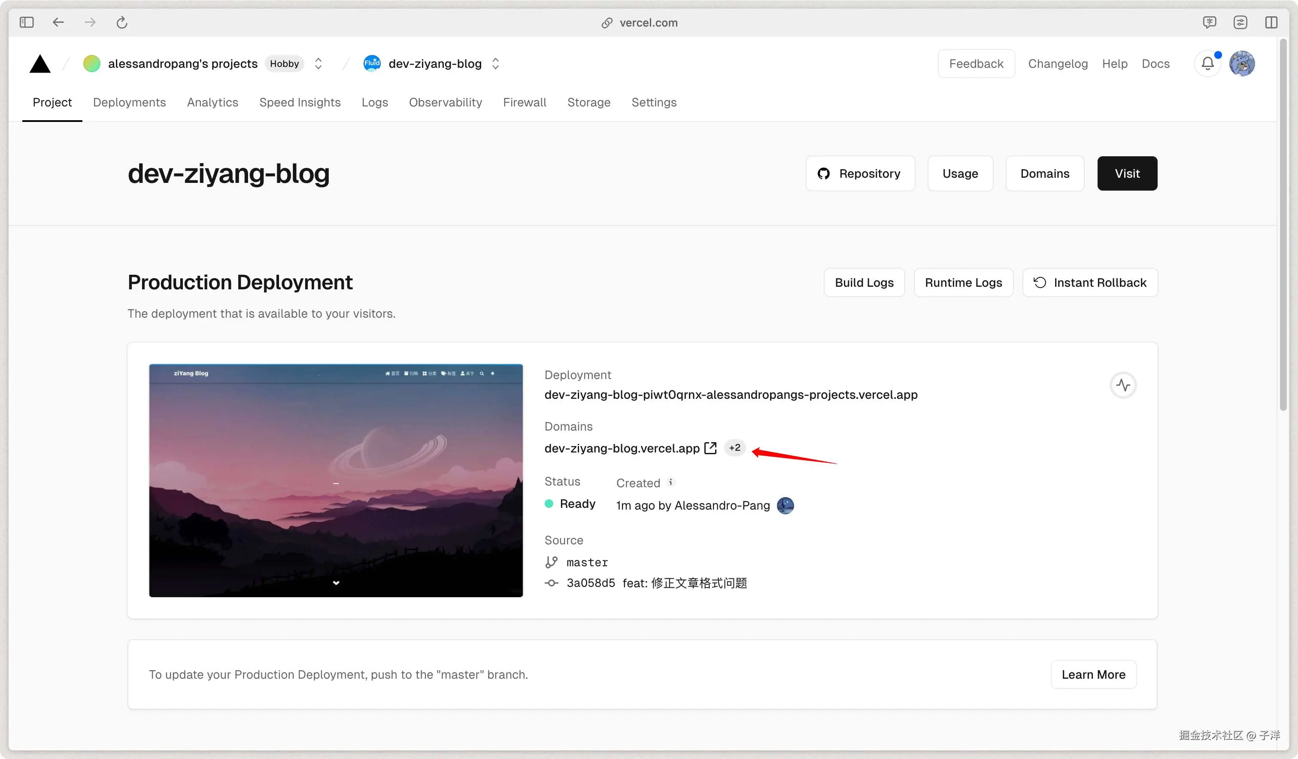Click the Vercel triangle logo
1298x759 pixels.
click(x=39, y=64)
